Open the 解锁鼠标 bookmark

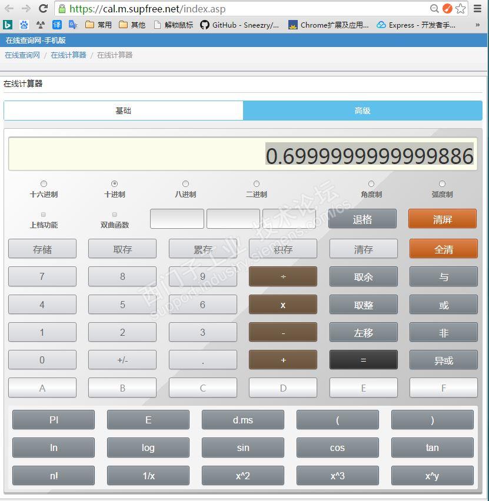click(x=174, y=25)
